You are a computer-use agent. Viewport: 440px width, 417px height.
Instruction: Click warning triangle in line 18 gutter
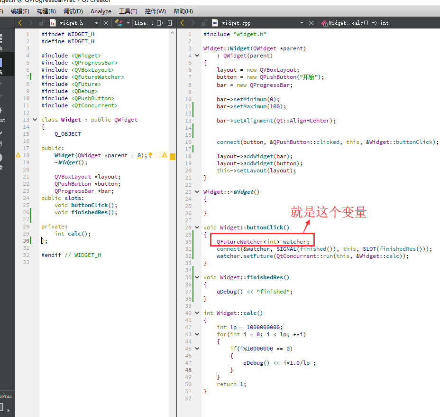[x=18, y=155]
